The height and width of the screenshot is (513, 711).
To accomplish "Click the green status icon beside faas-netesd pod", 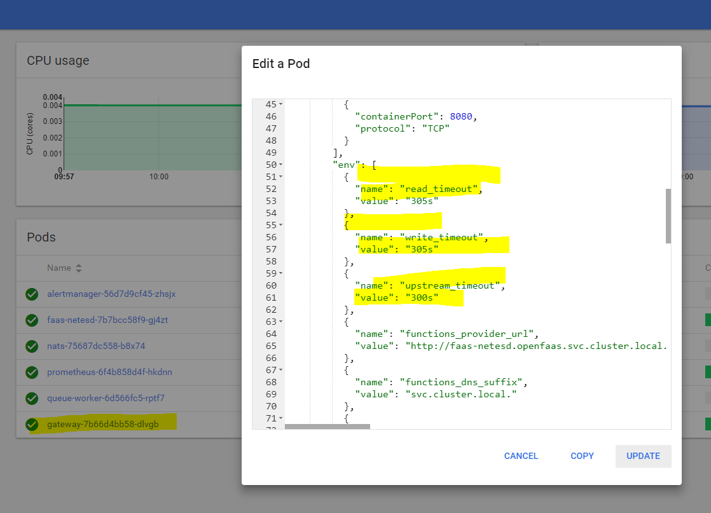I will coord(31,320).
